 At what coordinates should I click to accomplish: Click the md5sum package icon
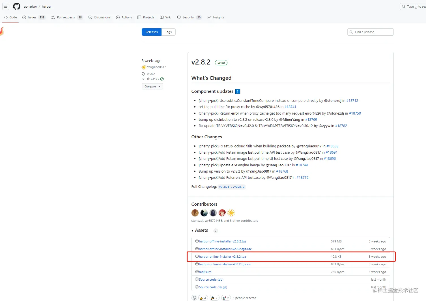pos(197,272)
